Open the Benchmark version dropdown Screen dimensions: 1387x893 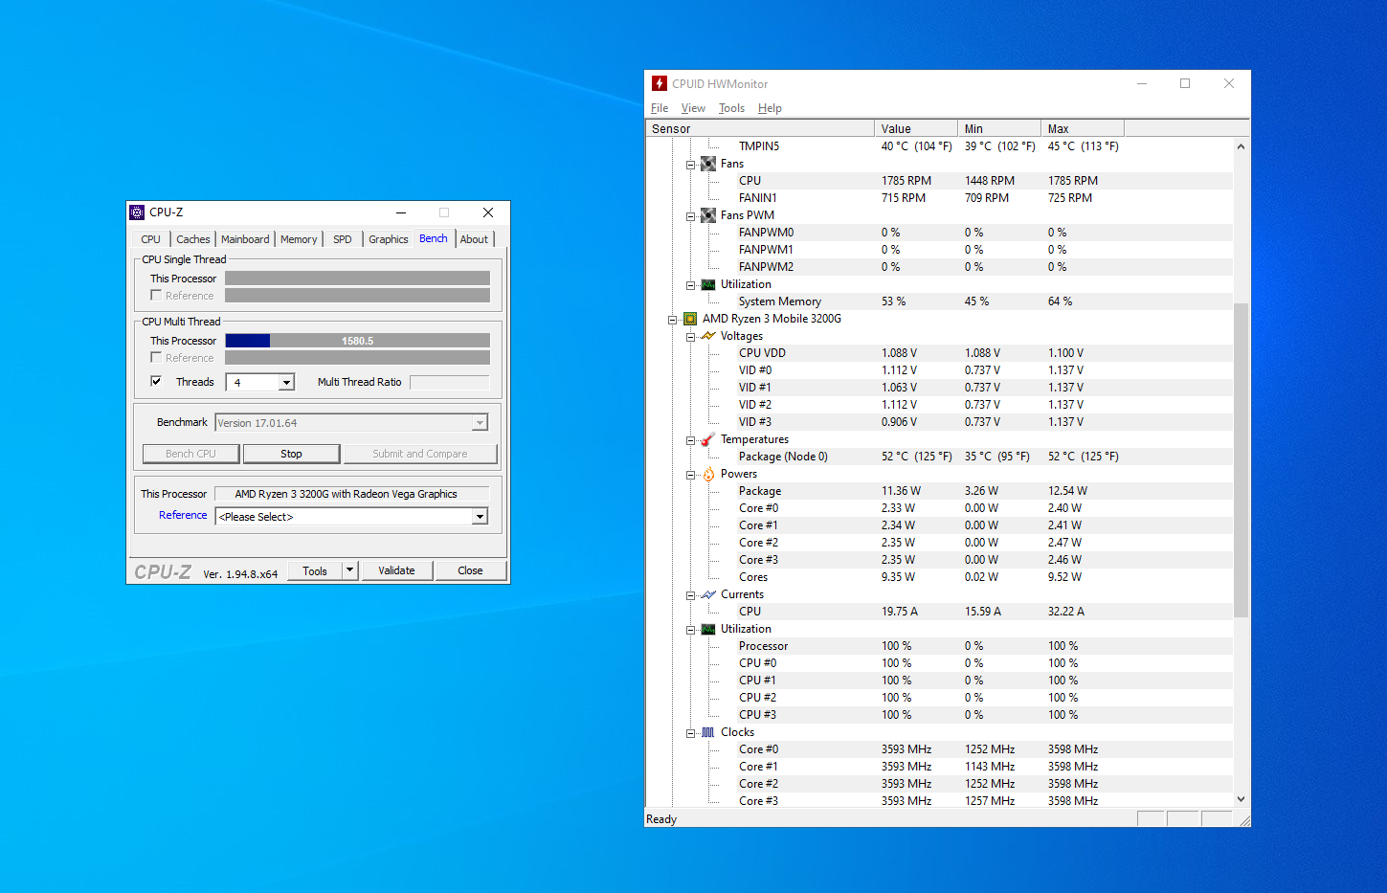pyautogui.click(x=480, y=423)
